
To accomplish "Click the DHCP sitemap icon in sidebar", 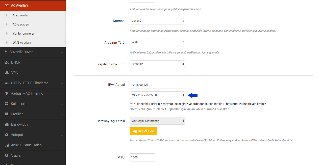I will tap(7, 62).
